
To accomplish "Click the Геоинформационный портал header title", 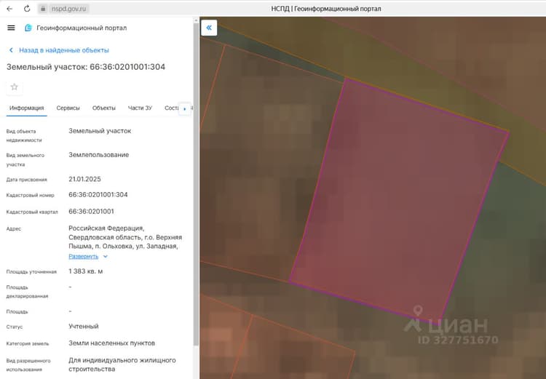I will (82, 28).
